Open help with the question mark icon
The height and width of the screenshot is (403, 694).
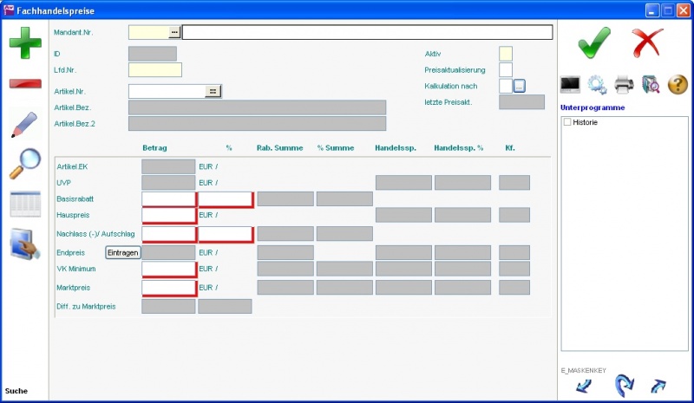pos(678,84)
